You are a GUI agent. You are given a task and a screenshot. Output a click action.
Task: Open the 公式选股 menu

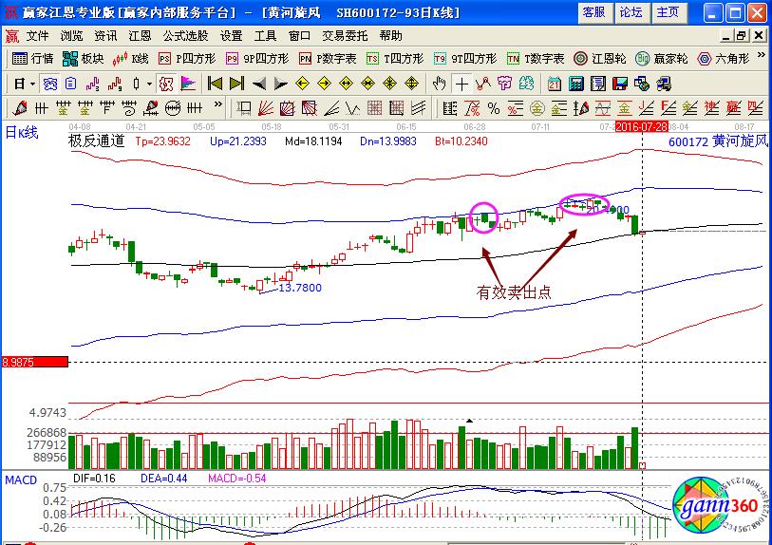(185, 36)
